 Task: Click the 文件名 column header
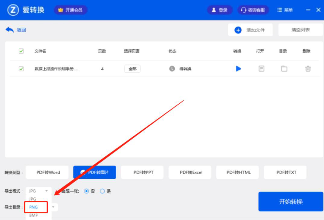tap(40, 51)
